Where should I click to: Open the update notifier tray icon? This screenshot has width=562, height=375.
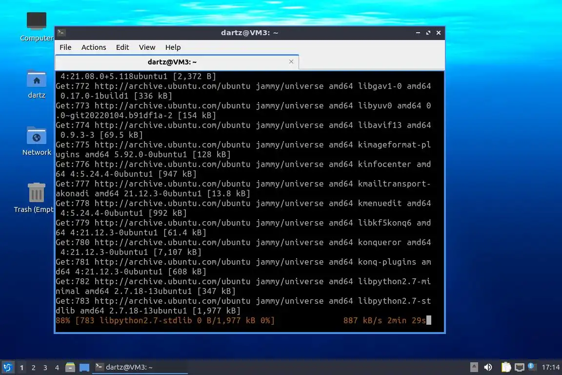(532, 367)
